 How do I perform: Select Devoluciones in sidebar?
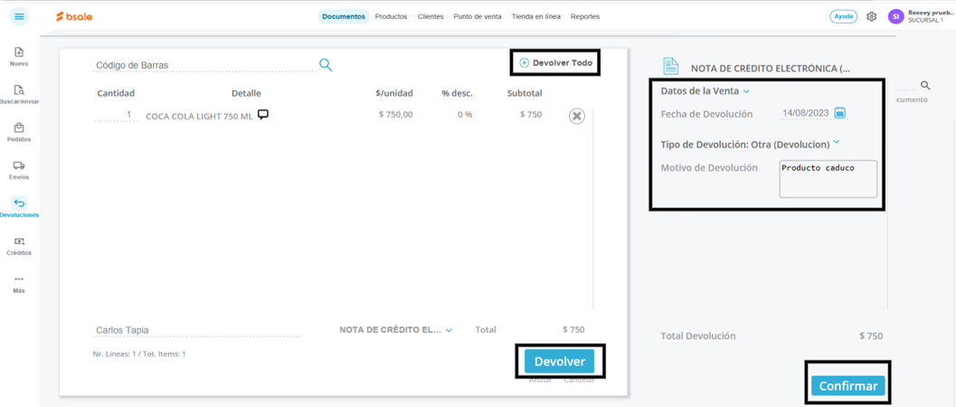[19, 208]
